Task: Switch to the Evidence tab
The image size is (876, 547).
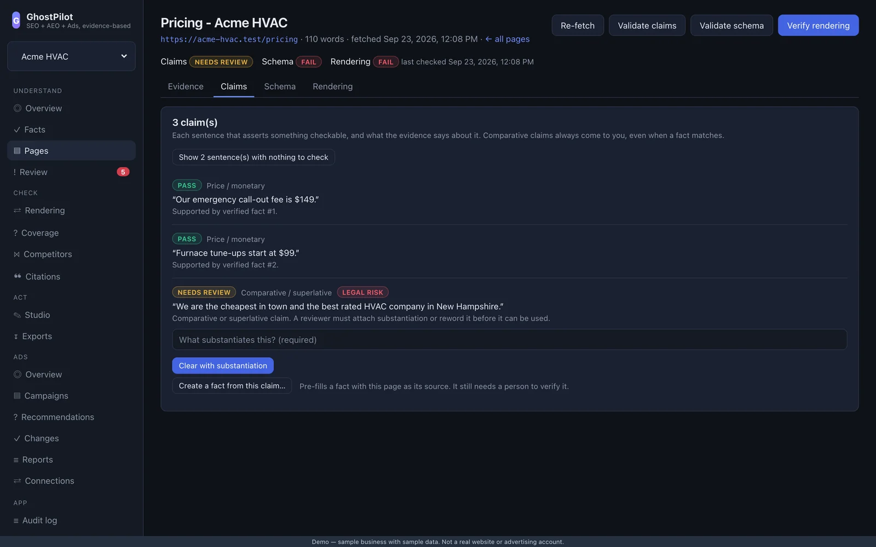Action: point(186,86)
